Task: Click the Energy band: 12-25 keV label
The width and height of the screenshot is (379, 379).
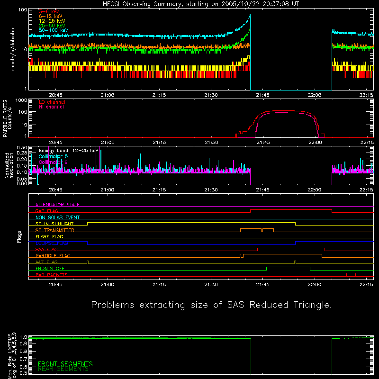Action: coord(69,151)
